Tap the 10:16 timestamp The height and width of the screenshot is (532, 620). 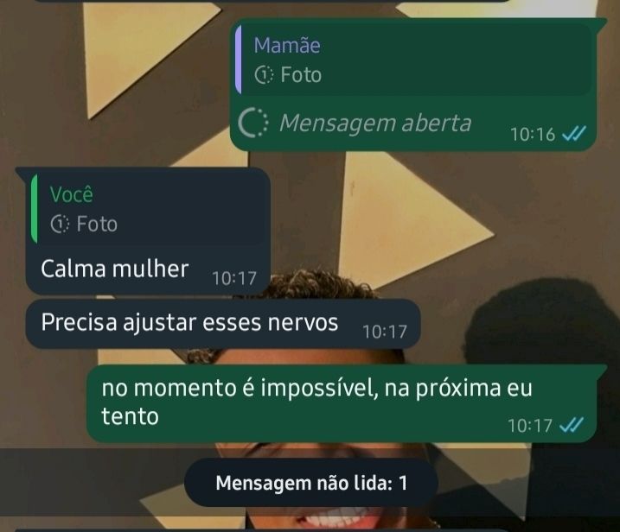pyautogui.click(x=533, y=134)
